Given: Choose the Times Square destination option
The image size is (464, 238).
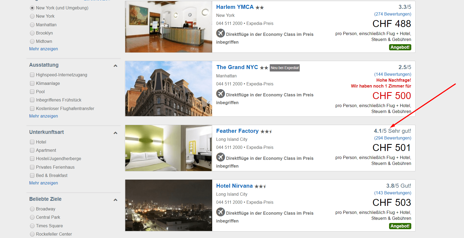Looking at the screenshot, I should coord(32,226).
